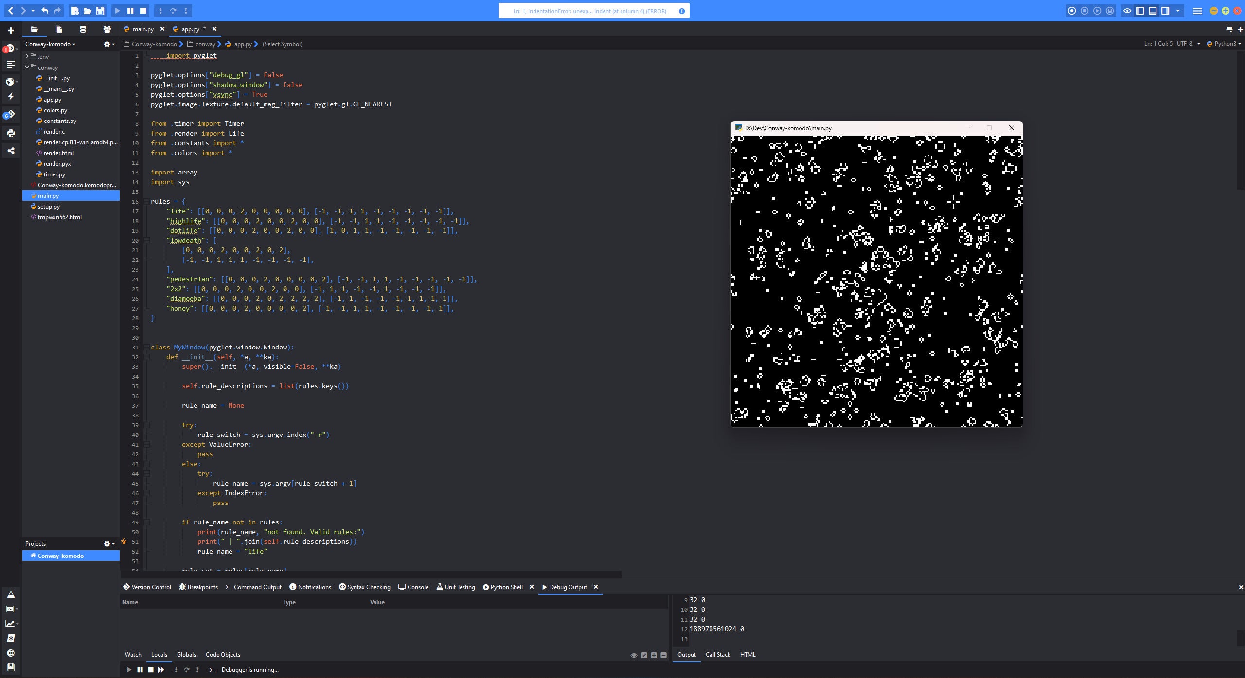
Task: Expand the .env folder
Action: 27,56
